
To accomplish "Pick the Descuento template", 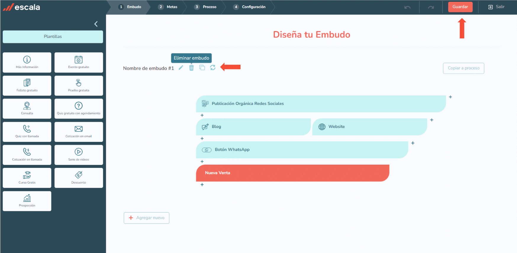I will (79, 178).
